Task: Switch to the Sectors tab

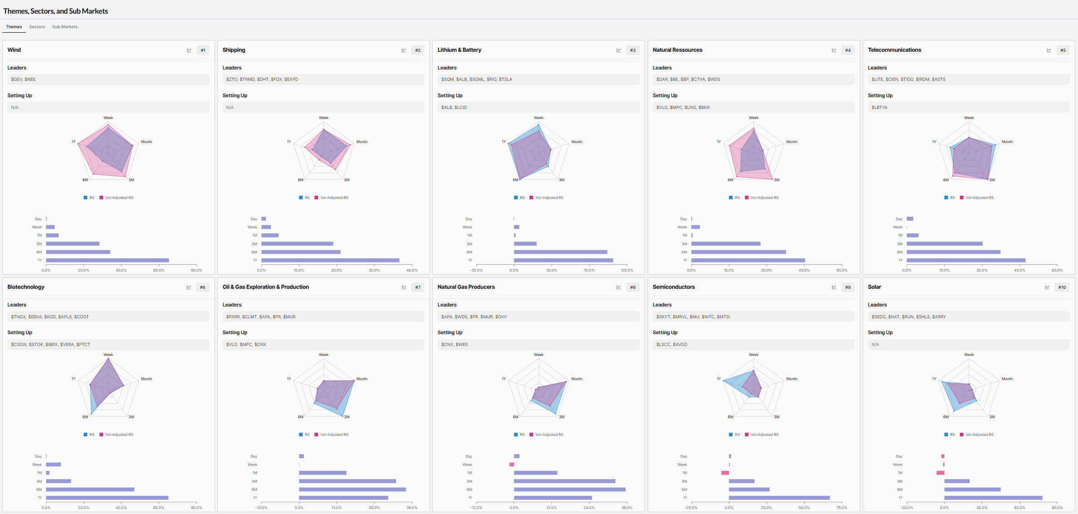Action: pos(37,27)
